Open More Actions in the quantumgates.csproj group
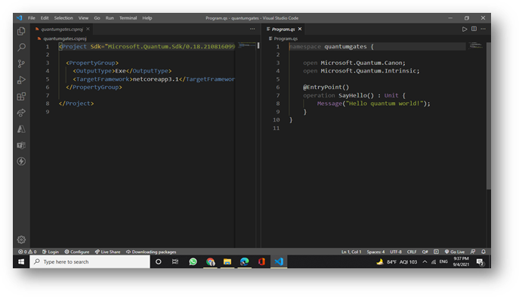 click(x=252, y=29)
